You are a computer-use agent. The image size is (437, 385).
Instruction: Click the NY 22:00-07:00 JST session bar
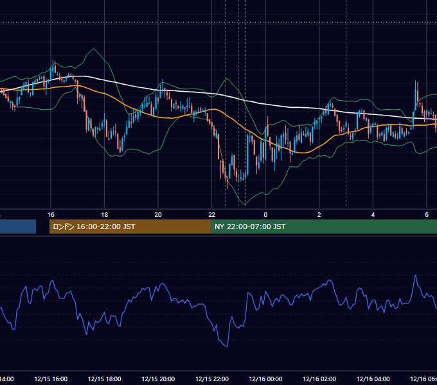tap(323, 227)
